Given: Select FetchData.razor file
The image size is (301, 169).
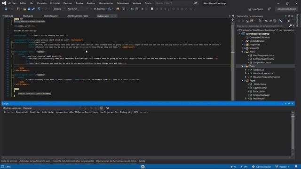Looking at the screenshot, I should [261, 95].
